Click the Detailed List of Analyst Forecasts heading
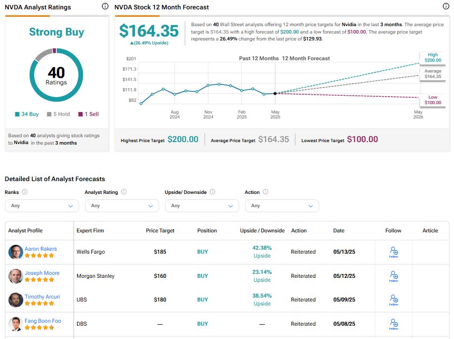The width and height of the screenshot is (454, 339). tap(55, 179)
